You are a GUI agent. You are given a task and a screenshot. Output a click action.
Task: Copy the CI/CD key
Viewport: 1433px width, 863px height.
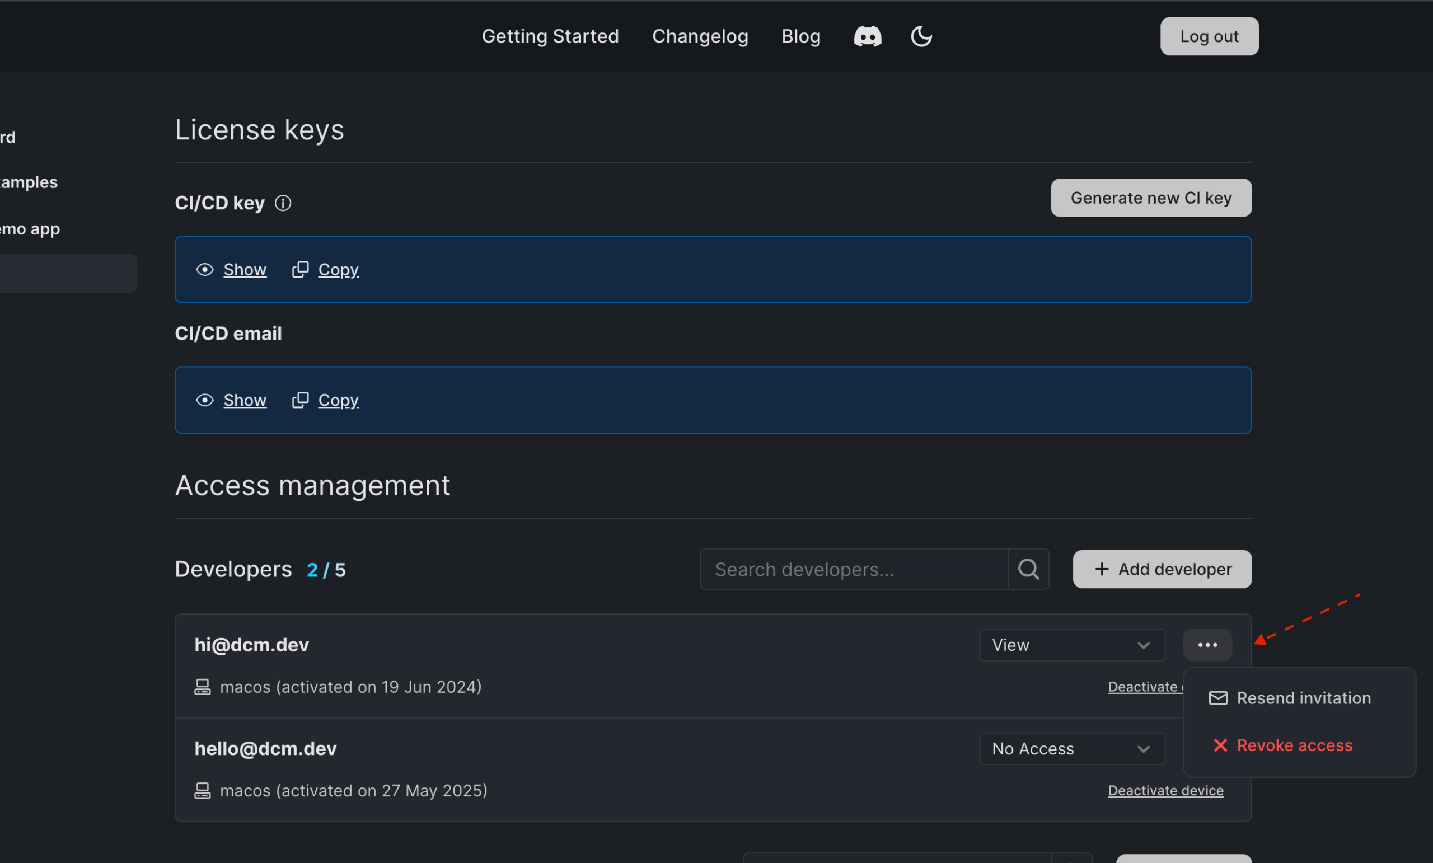click(x=338, y=270)
